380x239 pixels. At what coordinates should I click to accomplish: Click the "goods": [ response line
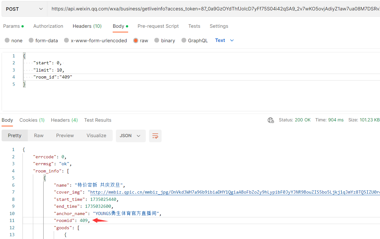pos(67,228)
